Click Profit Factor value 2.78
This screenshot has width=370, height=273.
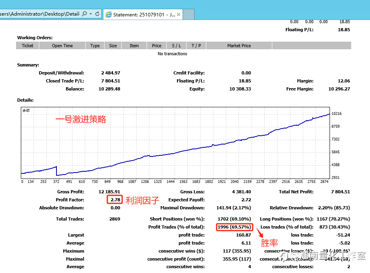click(x=115, y=200)
